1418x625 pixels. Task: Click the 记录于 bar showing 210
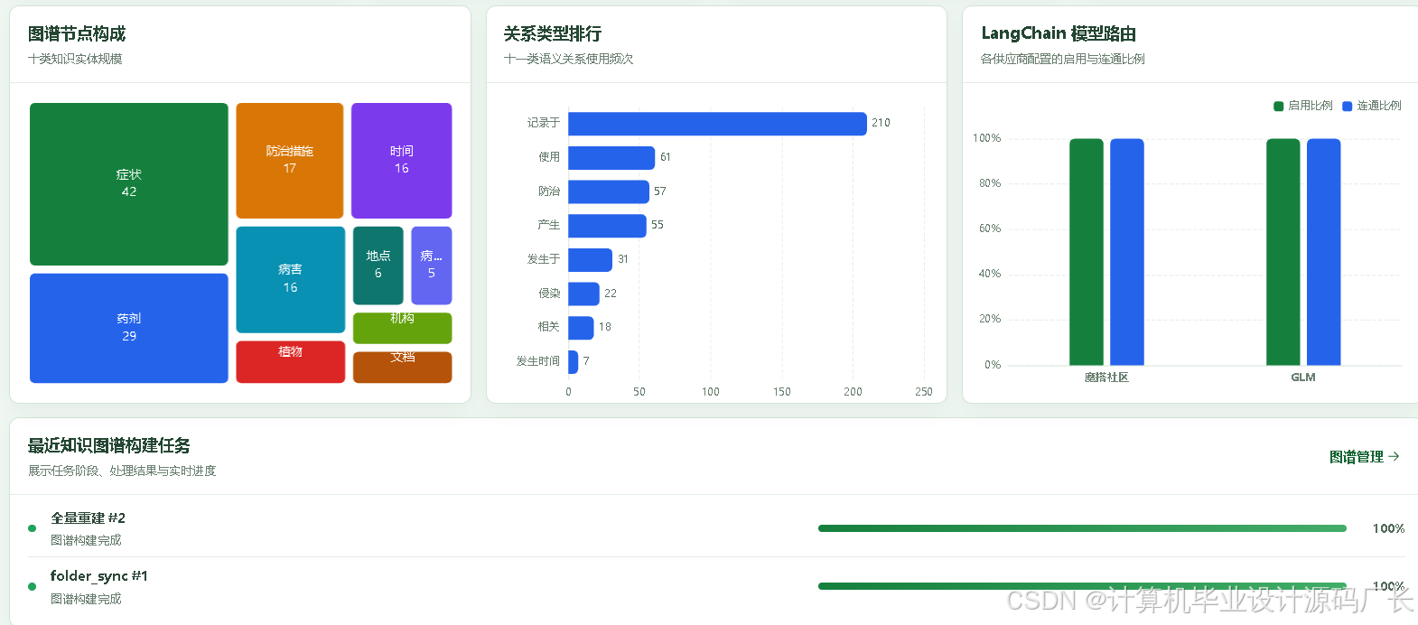point(717,124)
